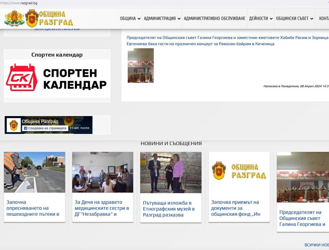The height and width of the screenshot is (250, 329).
Task: Open the Ethnographic museum exhibition photo
Action: (x=171, y=172)
